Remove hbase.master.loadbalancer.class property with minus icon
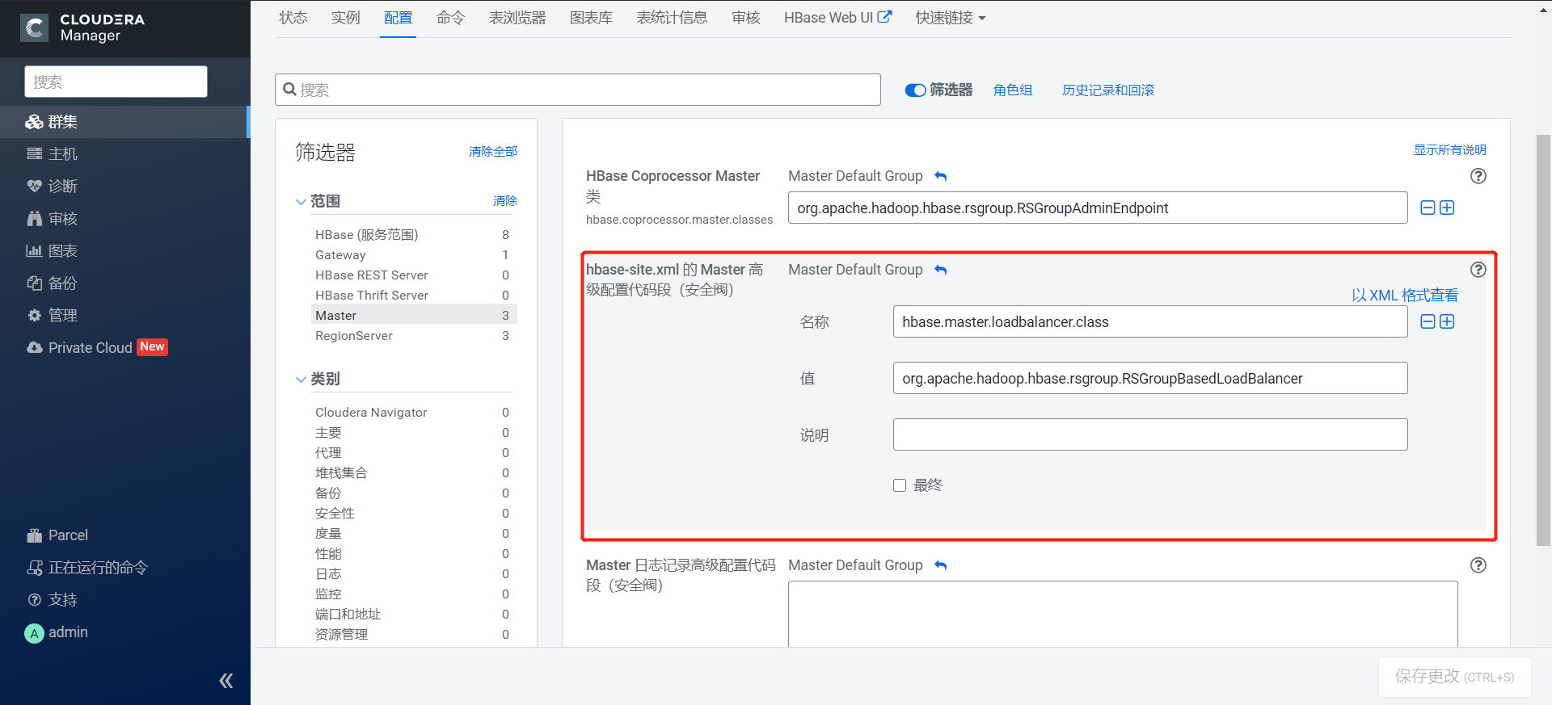The image size is (1552, 705). 1428,321
